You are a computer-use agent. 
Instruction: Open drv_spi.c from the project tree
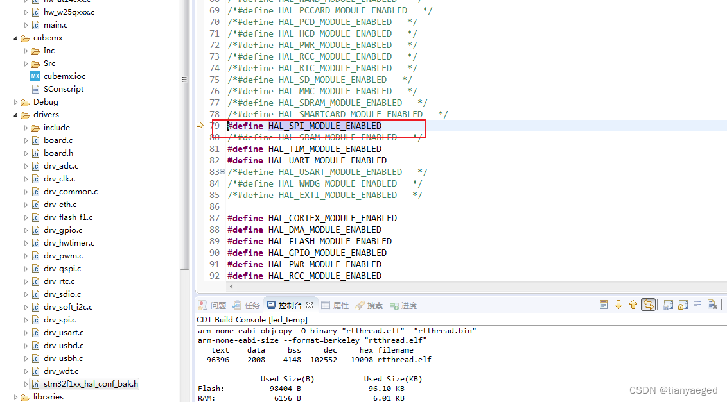click(60, 319)
